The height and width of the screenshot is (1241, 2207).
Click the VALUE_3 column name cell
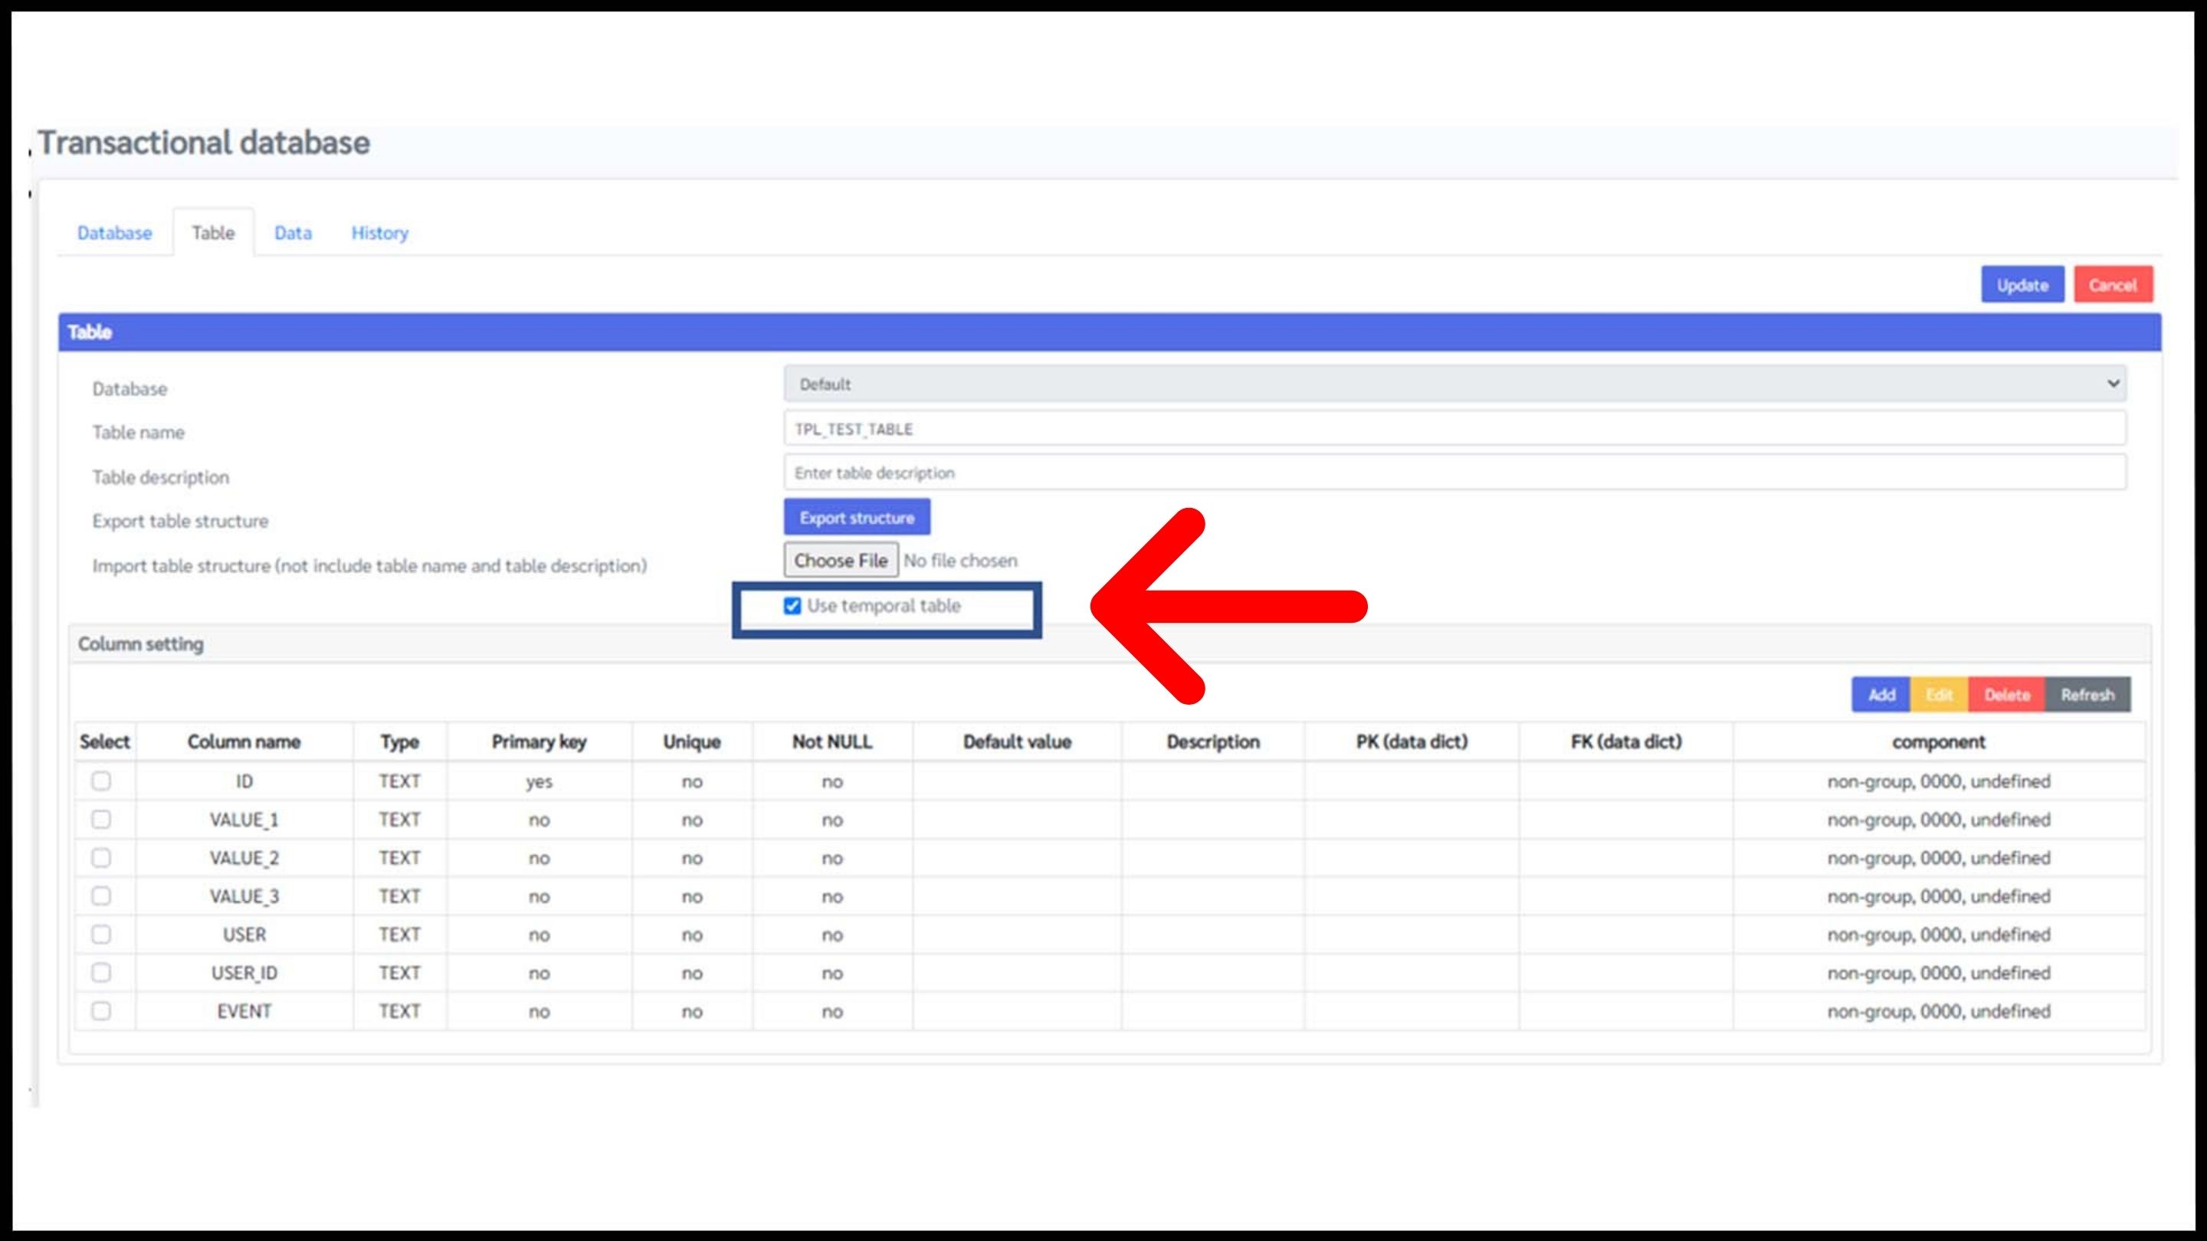[x=244, y=896]
